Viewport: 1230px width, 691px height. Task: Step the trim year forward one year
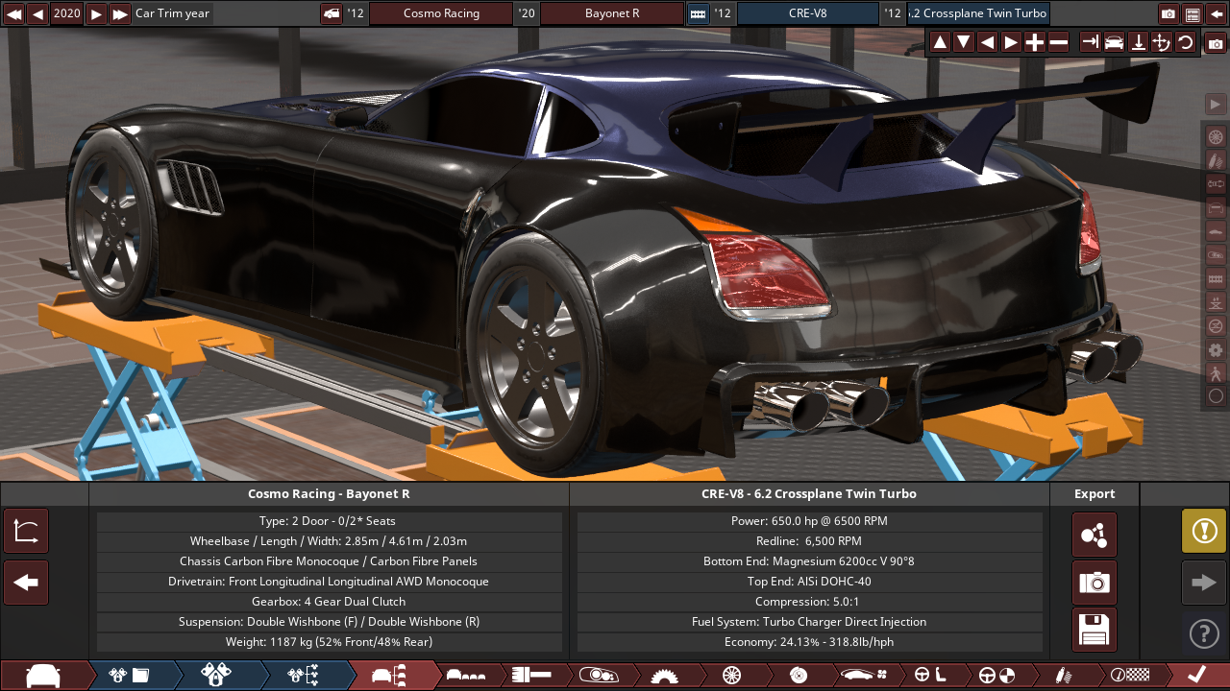(96, 13)
